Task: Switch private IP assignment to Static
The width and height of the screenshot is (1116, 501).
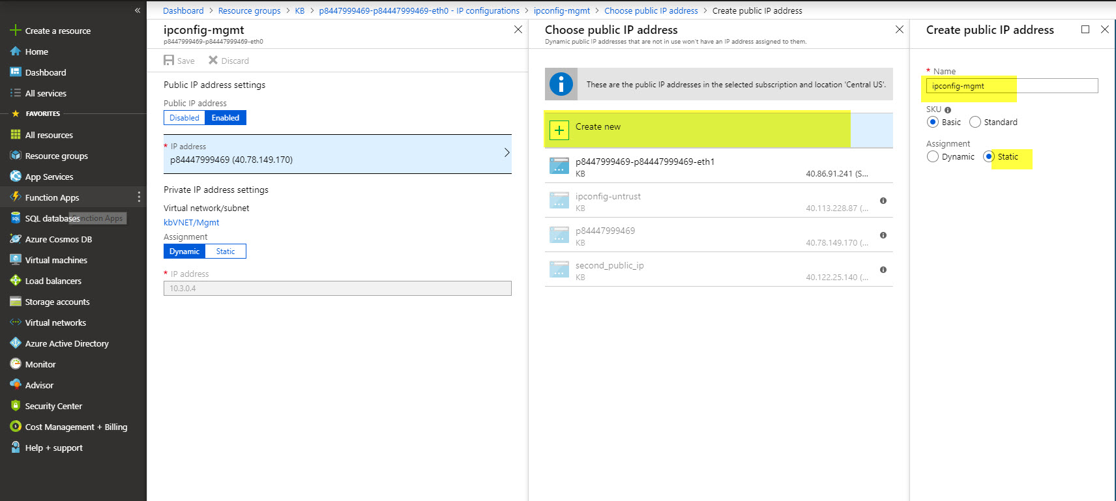Action: pos(226,251)
